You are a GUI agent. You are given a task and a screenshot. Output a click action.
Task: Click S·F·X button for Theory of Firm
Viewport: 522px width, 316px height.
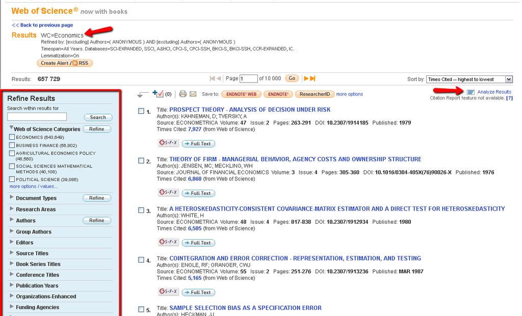[x=168, y=193]
